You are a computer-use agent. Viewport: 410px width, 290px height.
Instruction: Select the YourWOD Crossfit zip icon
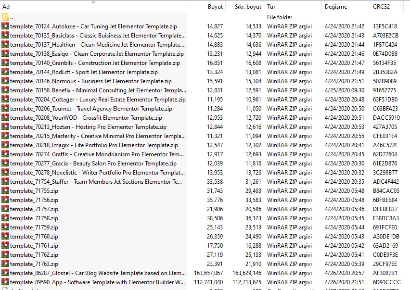coord(5,118)
